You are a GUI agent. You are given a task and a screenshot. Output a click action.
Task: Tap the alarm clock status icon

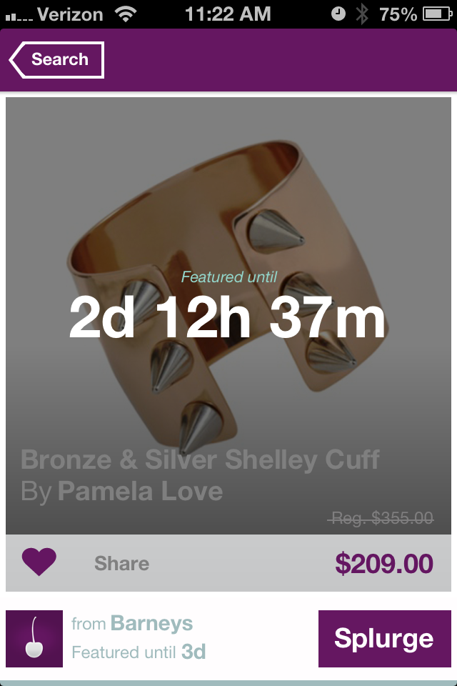pos(338,14)
